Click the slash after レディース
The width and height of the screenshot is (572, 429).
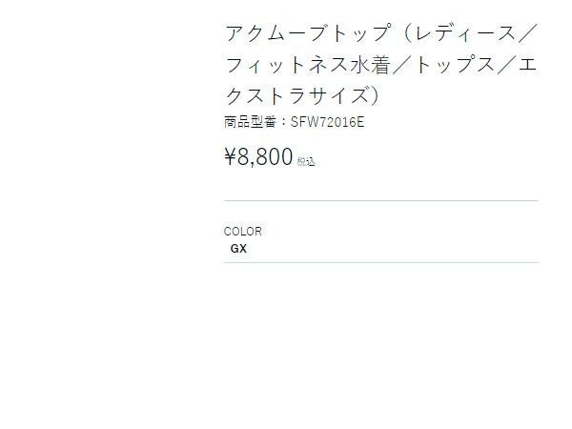(529, 33)
